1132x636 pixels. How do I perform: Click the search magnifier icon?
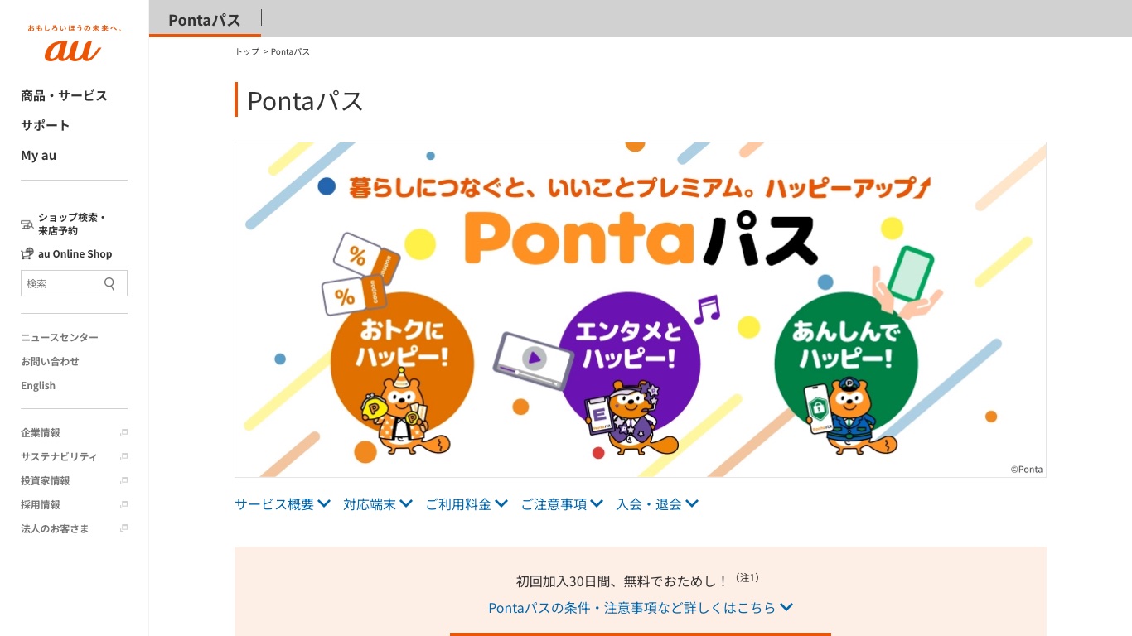click(x=109, y=283)
